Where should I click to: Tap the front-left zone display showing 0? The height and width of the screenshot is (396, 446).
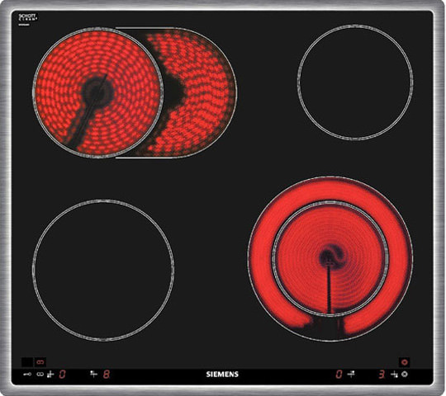point(62,374)
